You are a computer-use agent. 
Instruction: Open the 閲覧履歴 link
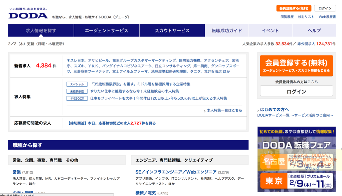[x=287, y=17]
